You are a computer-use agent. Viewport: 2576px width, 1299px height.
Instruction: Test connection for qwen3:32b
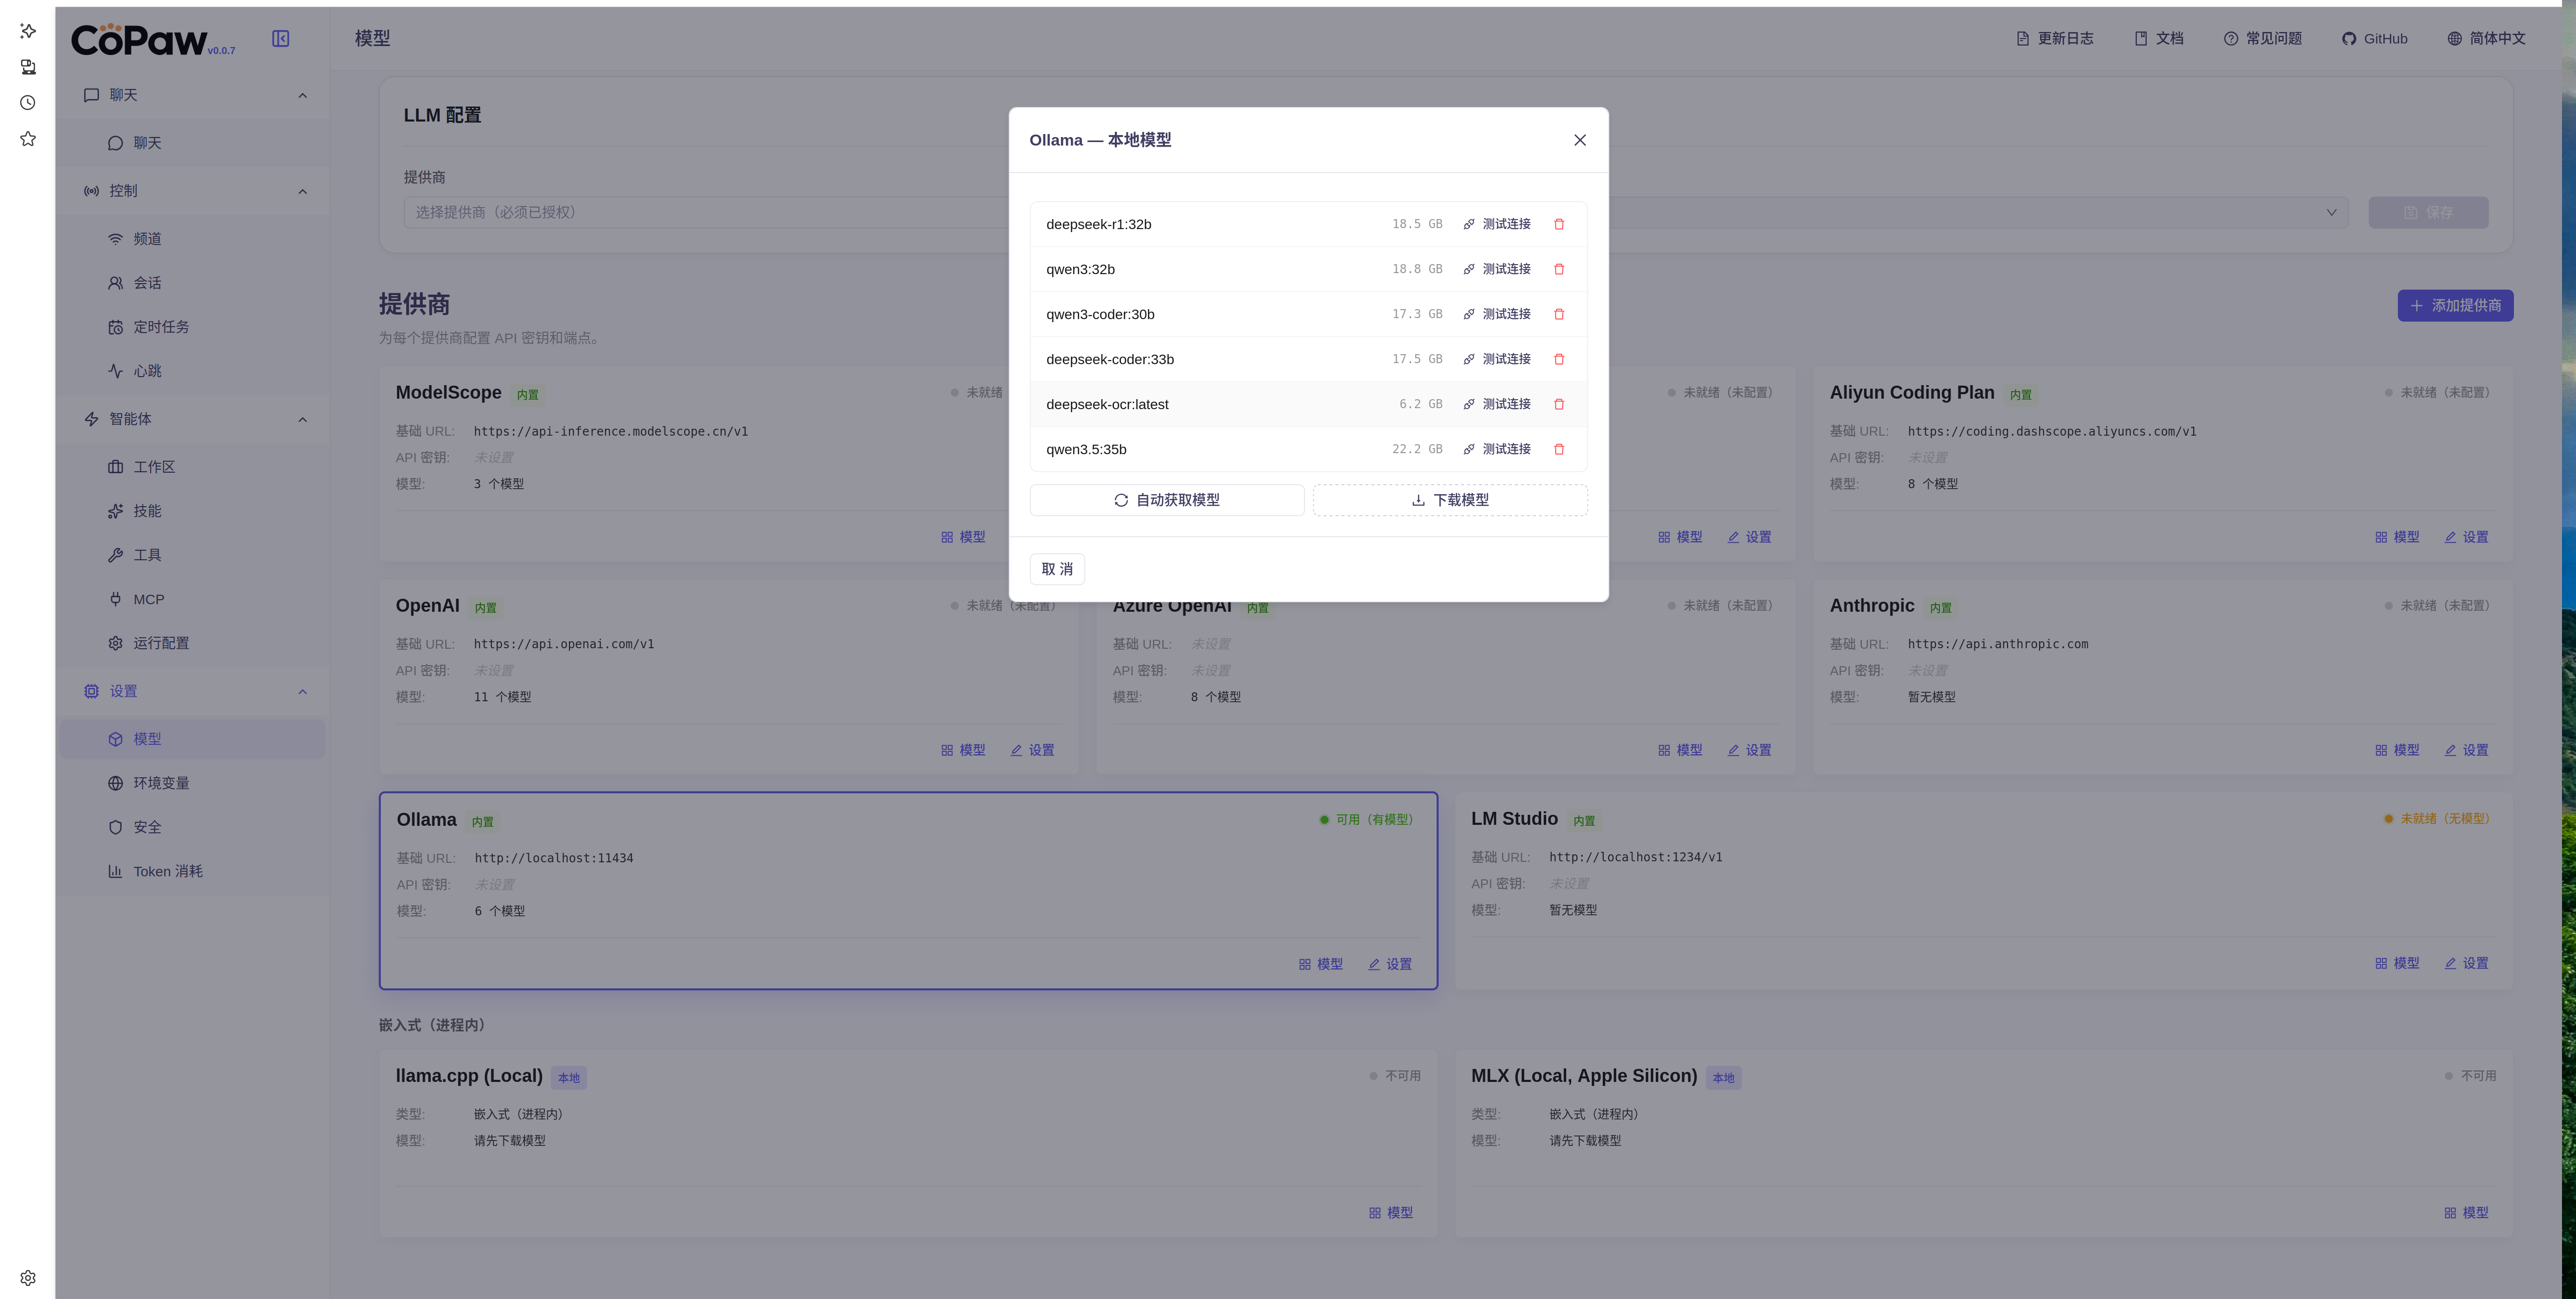1497,269
